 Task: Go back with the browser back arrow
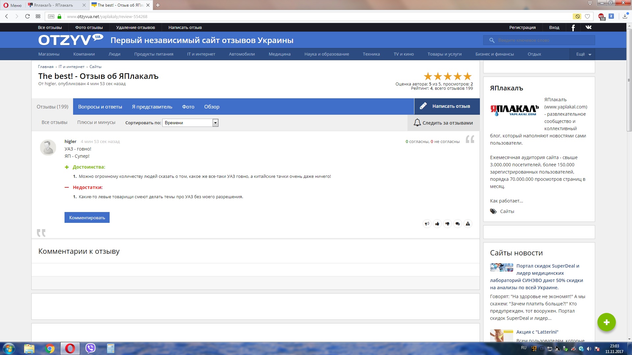[7, 16]
